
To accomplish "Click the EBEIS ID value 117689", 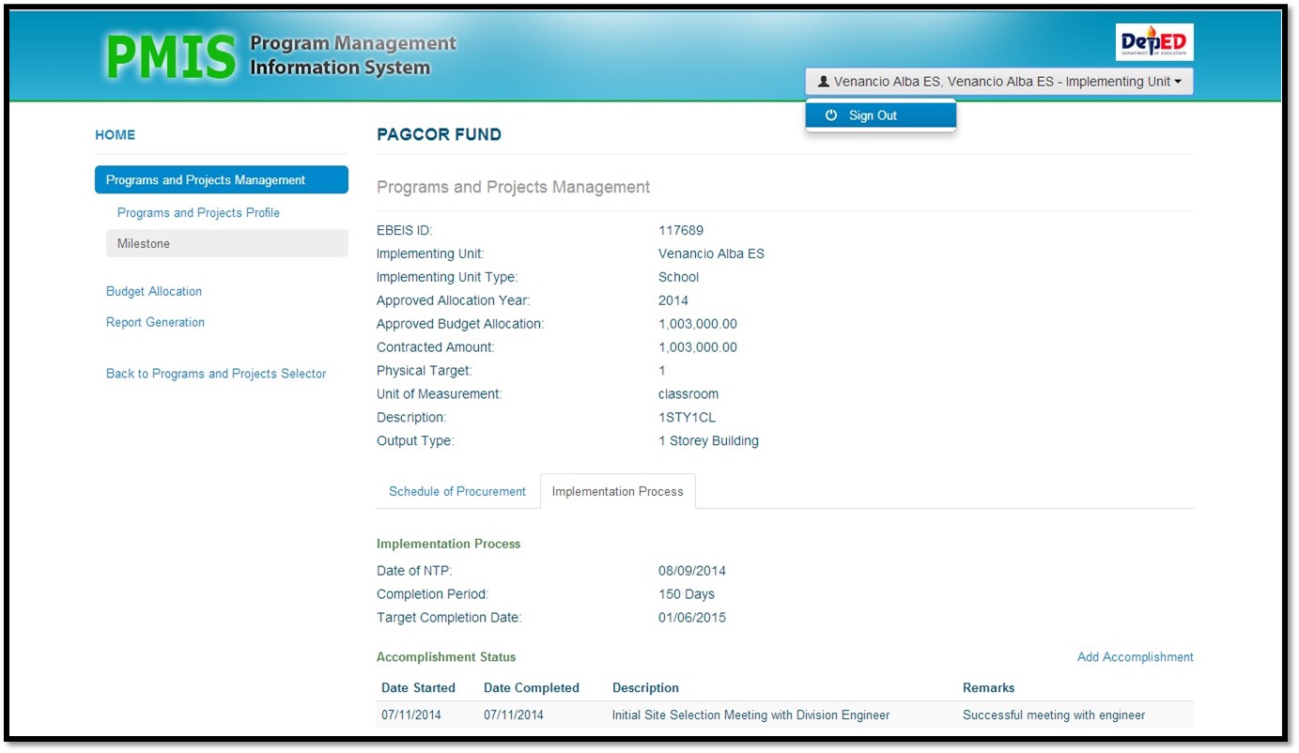I will tap(681, 231).
